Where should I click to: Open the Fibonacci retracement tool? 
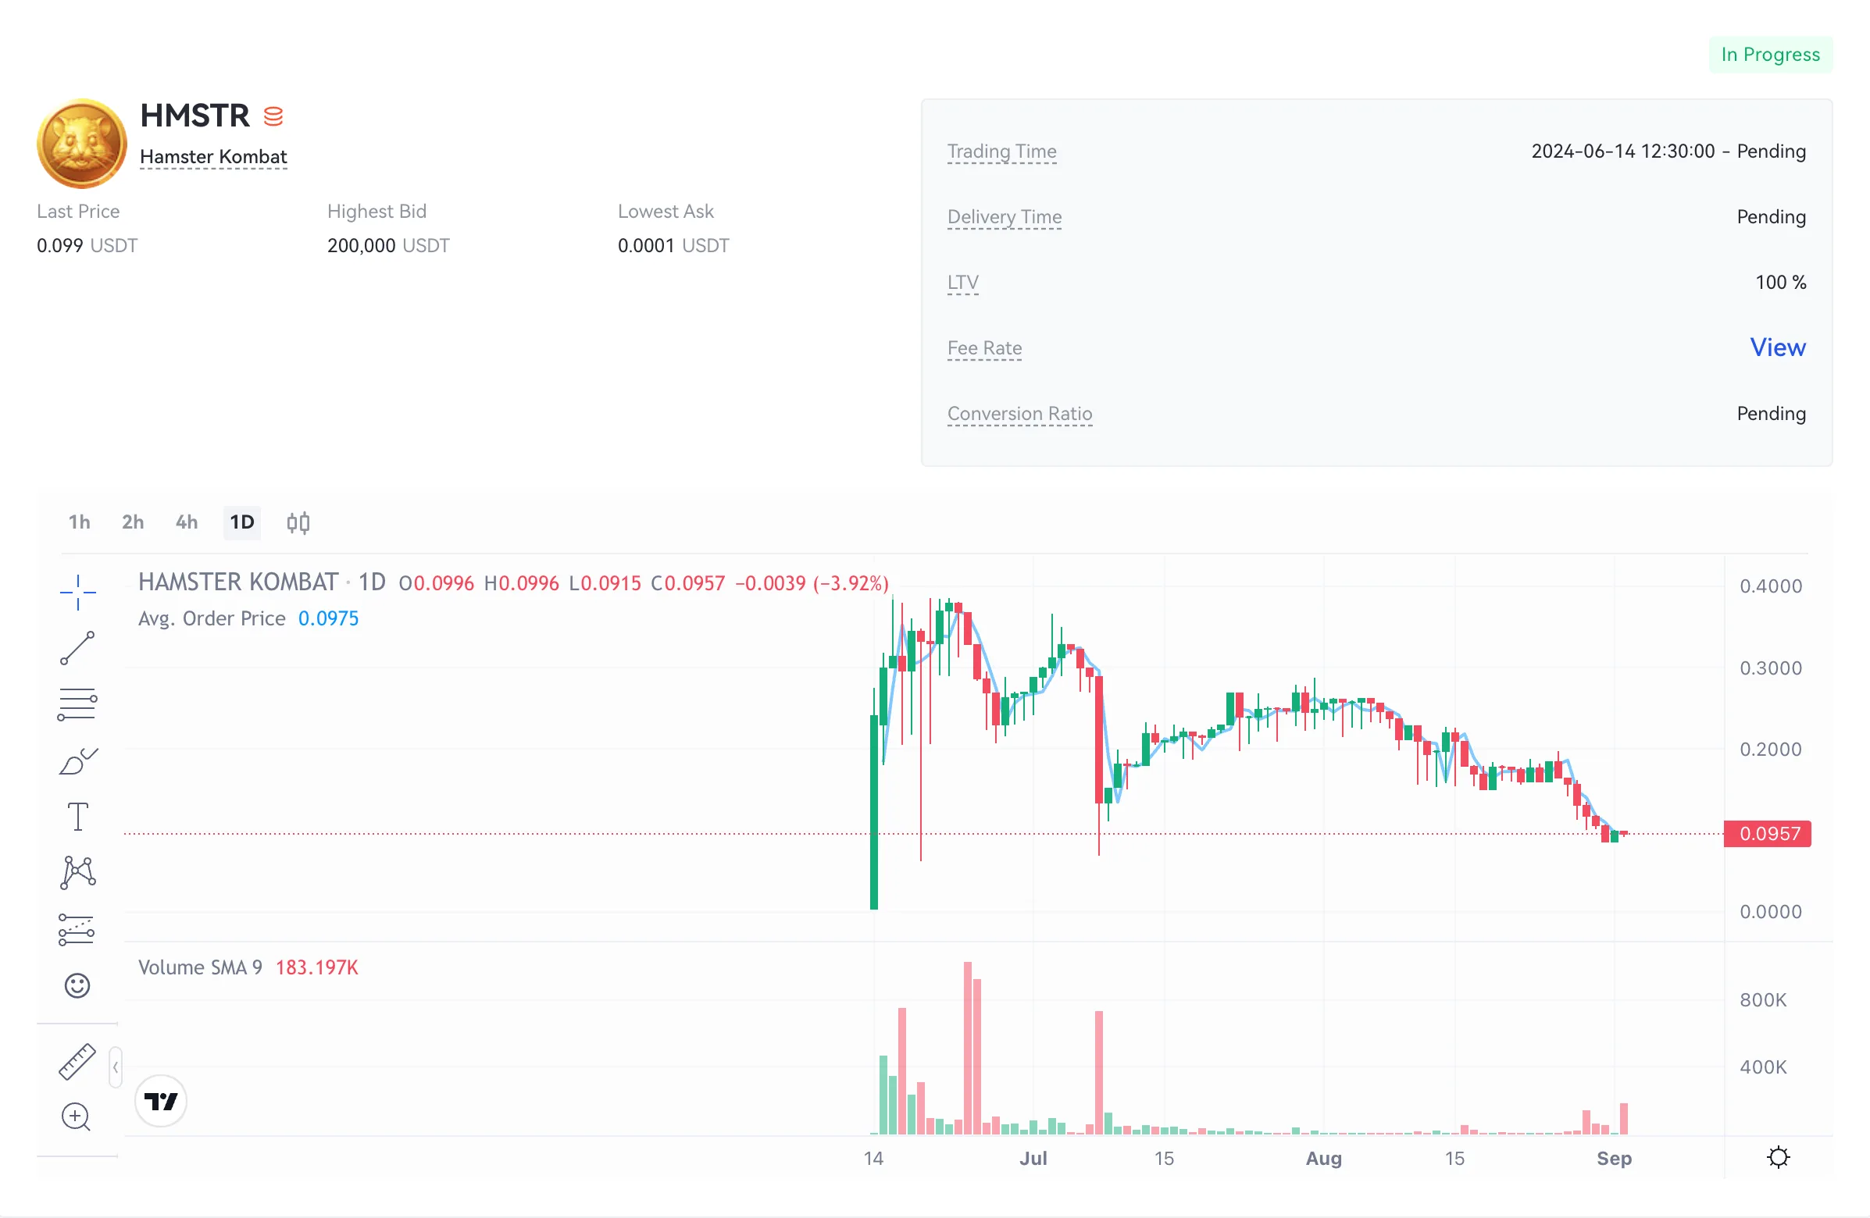click(78, 704)
